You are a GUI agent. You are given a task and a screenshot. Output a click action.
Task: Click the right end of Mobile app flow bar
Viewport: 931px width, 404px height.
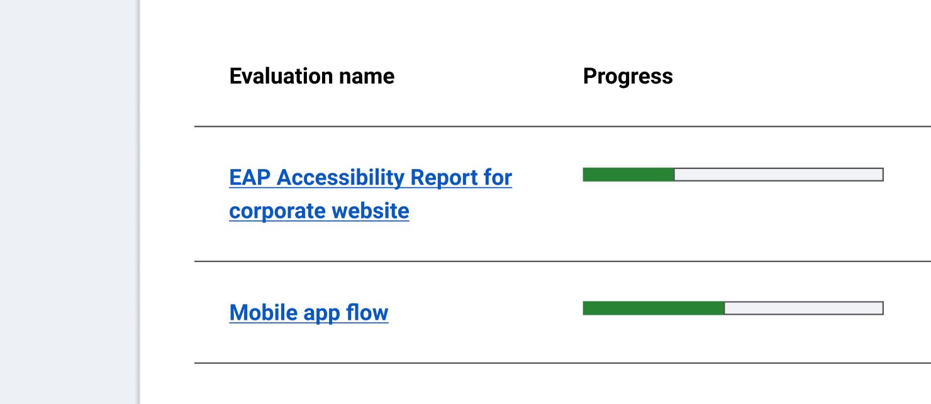(x=881, y=308)
